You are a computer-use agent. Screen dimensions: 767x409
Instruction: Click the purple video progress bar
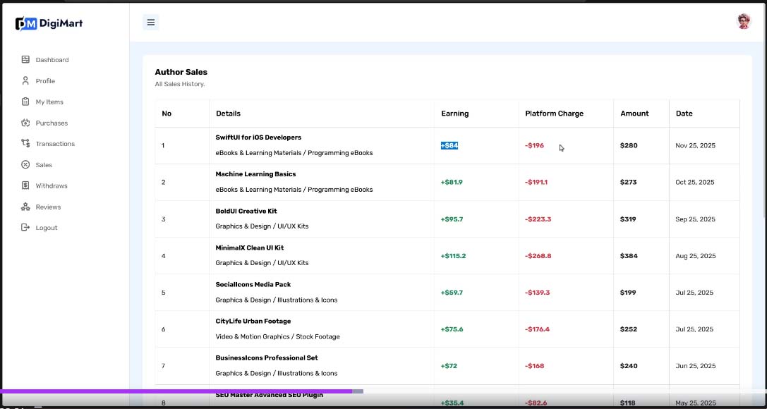click(176, 391)
